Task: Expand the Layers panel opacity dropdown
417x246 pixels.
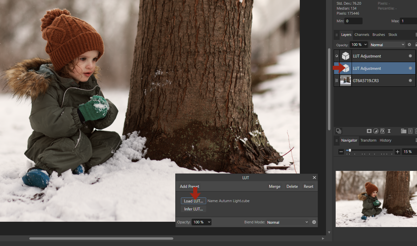Action: pyautogui.click(x=366, y=45)
